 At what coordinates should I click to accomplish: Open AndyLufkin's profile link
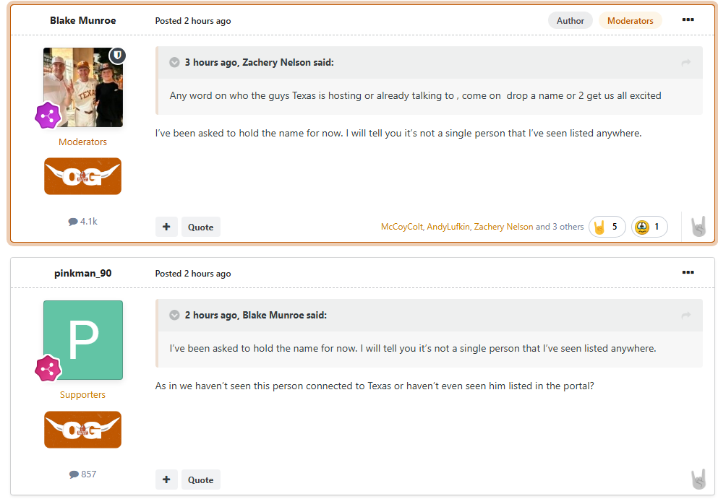pyautogui.click(x=448, y=227)
